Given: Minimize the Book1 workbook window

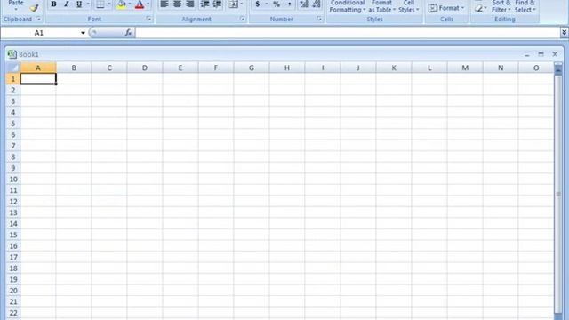Looking at the screenshot, I should pyautogui.click(x=527, y=54).
